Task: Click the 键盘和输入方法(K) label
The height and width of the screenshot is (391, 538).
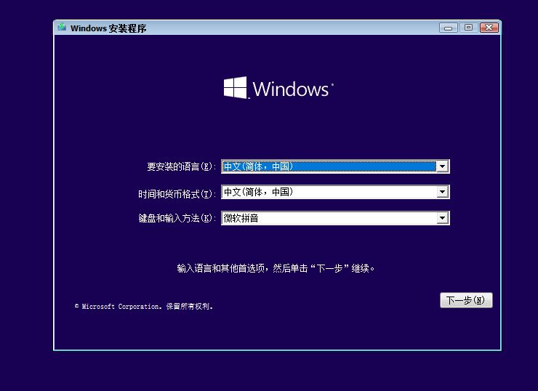Action: tap(177, 218)
